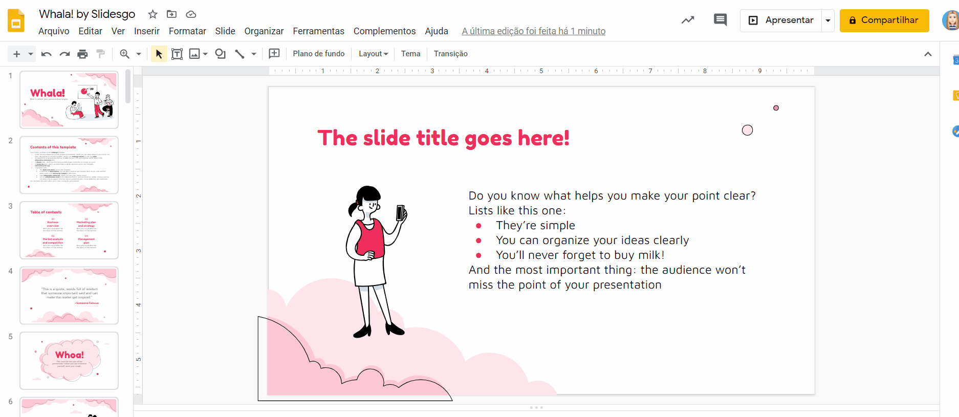959x417 pixels.
Task: Select the small pink dot on slide
Action: tap(776, 108)
